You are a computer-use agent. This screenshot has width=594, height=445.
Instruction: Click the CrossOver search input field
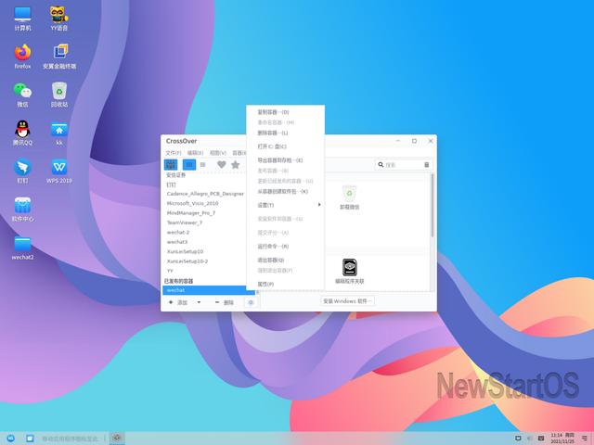pos(404,165)
